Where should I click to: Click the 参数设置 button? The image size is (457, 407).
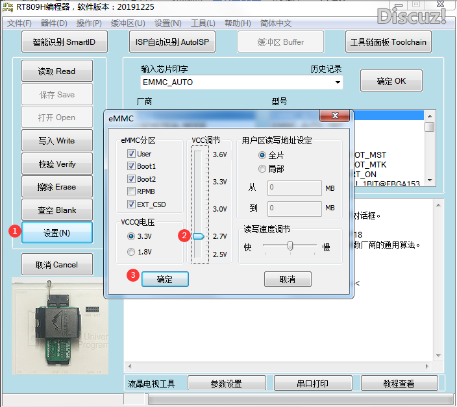tap(227, 383)
